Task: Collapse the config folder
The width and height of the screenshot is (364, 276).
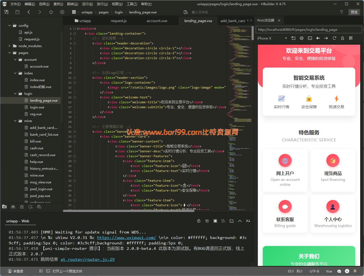Action: click(x=10, y=25)
